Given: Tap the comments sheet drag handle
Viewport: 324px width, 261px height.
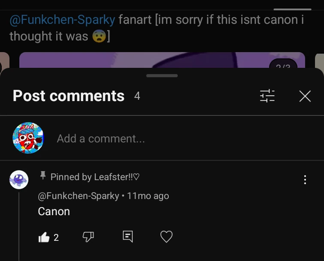Looking at the screenshot, I should click(162, 76).
